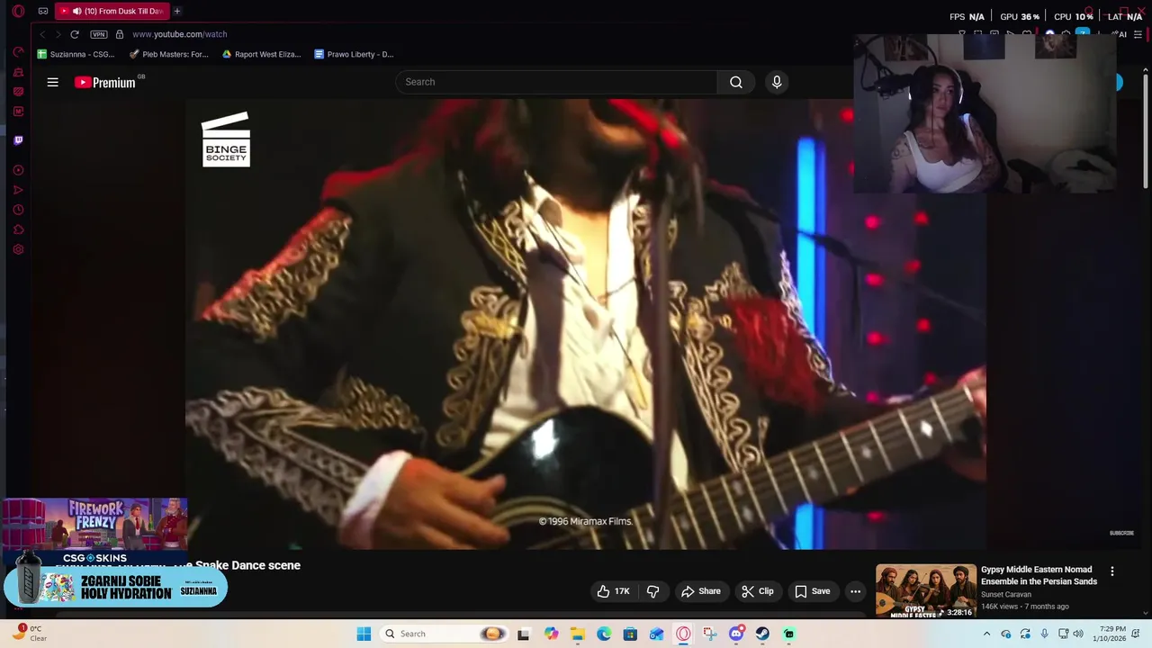Open Snipping Tool from taskbar
The height and width of the screenshot is (648, 1152).
[x=710, y=634]
